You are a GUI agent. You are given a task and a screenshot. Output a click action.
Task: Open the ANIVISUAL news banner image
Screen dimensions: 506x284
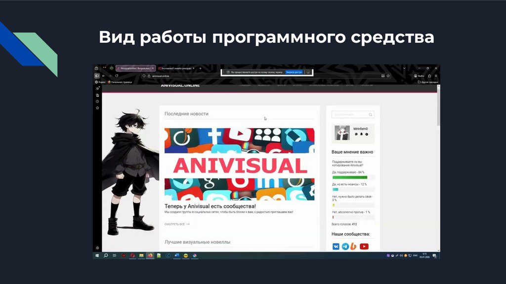click(x=240, y=164)
